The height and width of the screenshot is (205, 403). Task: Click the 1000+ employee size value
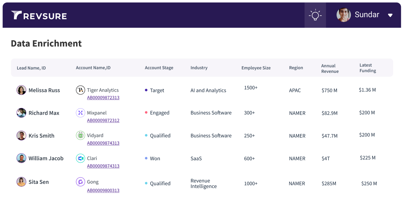251,183
